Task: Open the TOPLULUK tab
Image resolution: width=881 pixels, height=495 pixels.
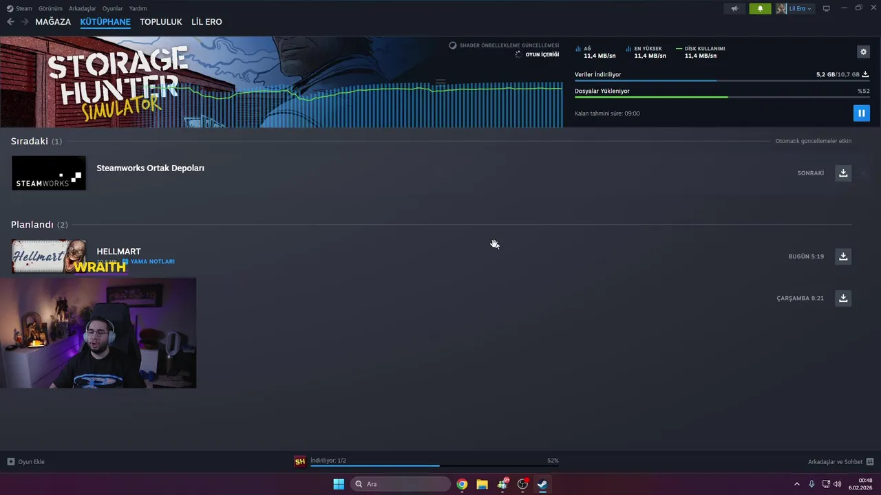Action: [x=161, y=22]
